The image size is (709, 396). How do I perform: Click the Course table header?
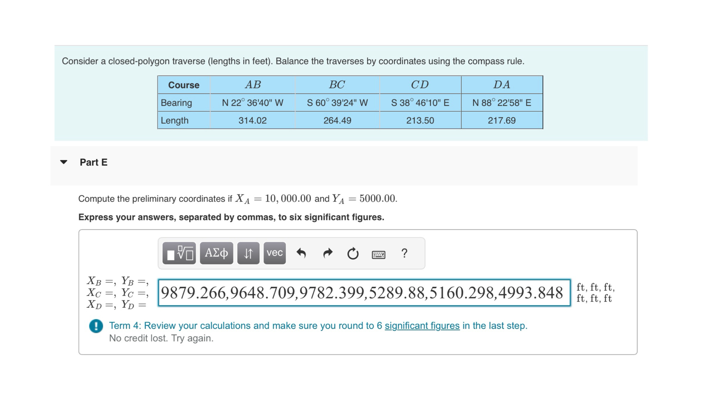click(x=184, y=84)
